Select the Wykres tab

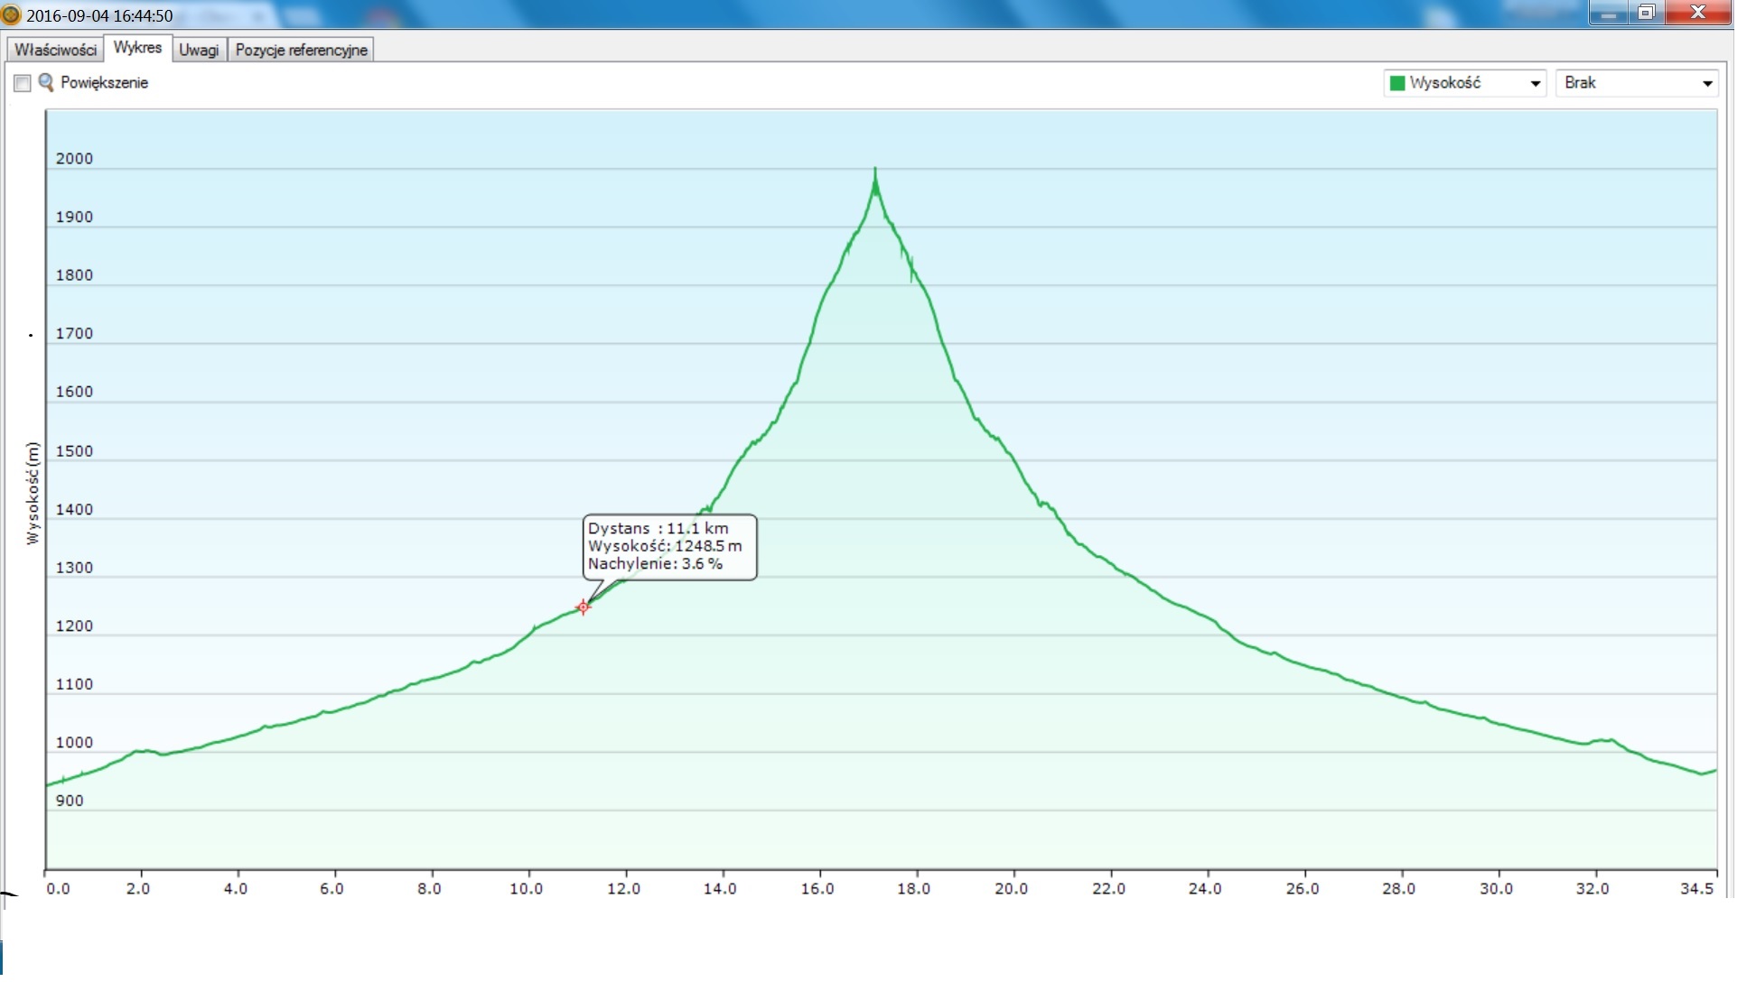[137, 48]
